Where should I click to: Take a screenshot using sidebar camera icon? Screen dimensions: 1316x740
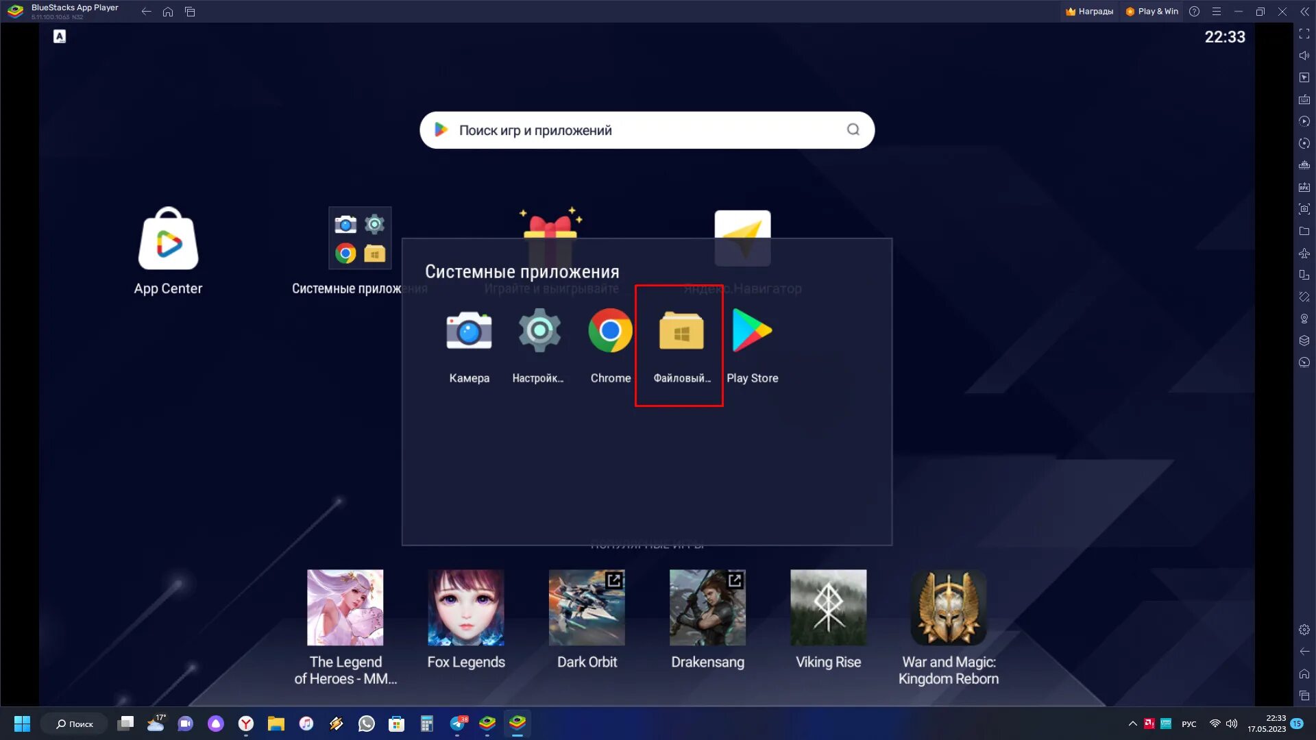pos(1304,209)
